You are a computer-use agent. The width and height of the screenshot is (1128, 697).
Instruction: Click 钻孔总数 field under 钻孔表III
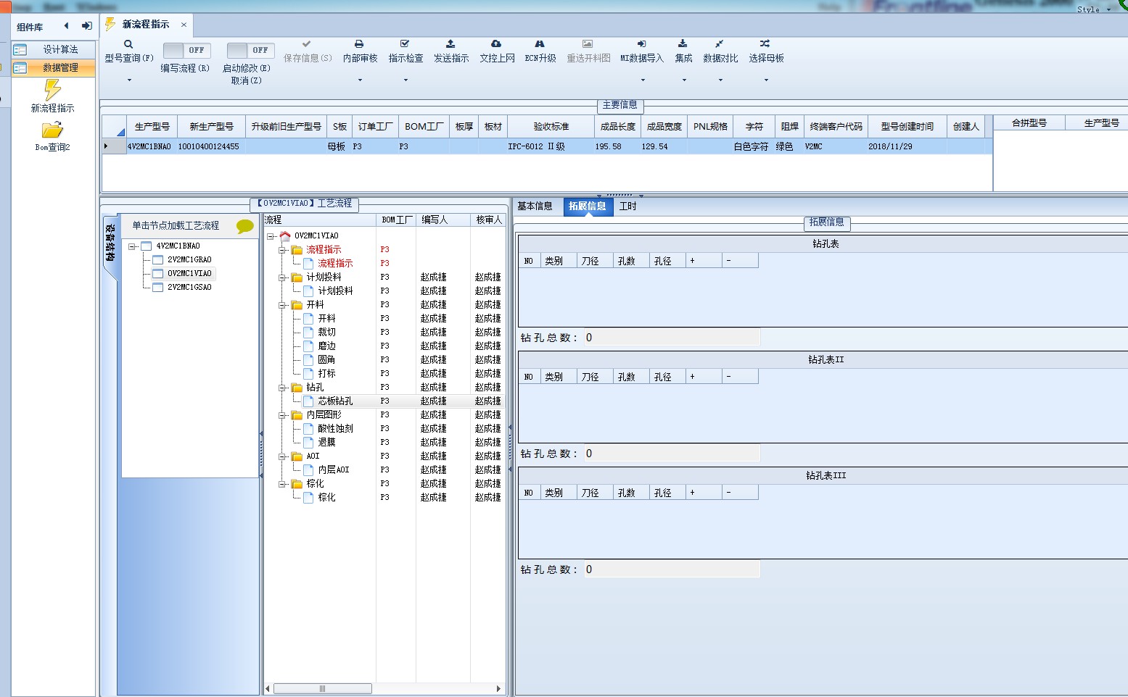point(672,569)
